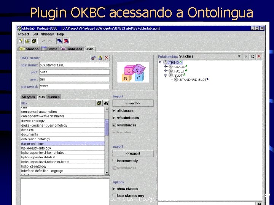
Task: Toggle the all classes checkbox
Action: pos(114,110)
